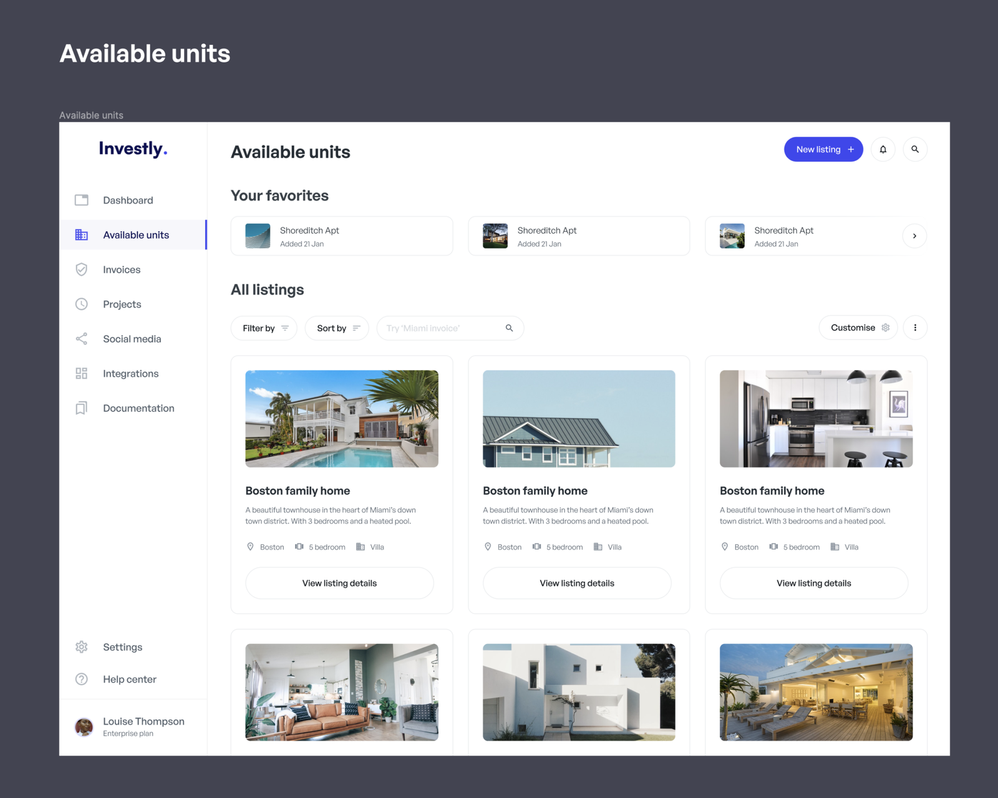
Task: Create a New listing
Action: pos(823,150)
